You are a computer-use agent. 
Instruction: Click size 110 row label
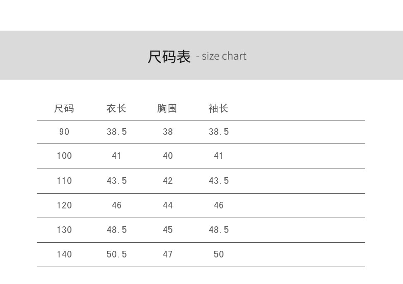coord(64,181)
